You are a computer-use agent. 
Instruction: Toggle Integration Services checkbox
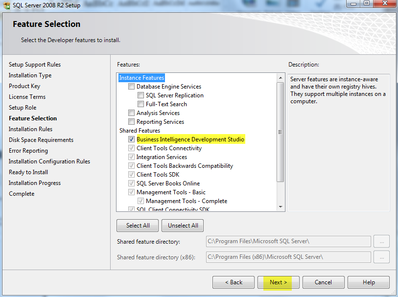click(131, 157)
